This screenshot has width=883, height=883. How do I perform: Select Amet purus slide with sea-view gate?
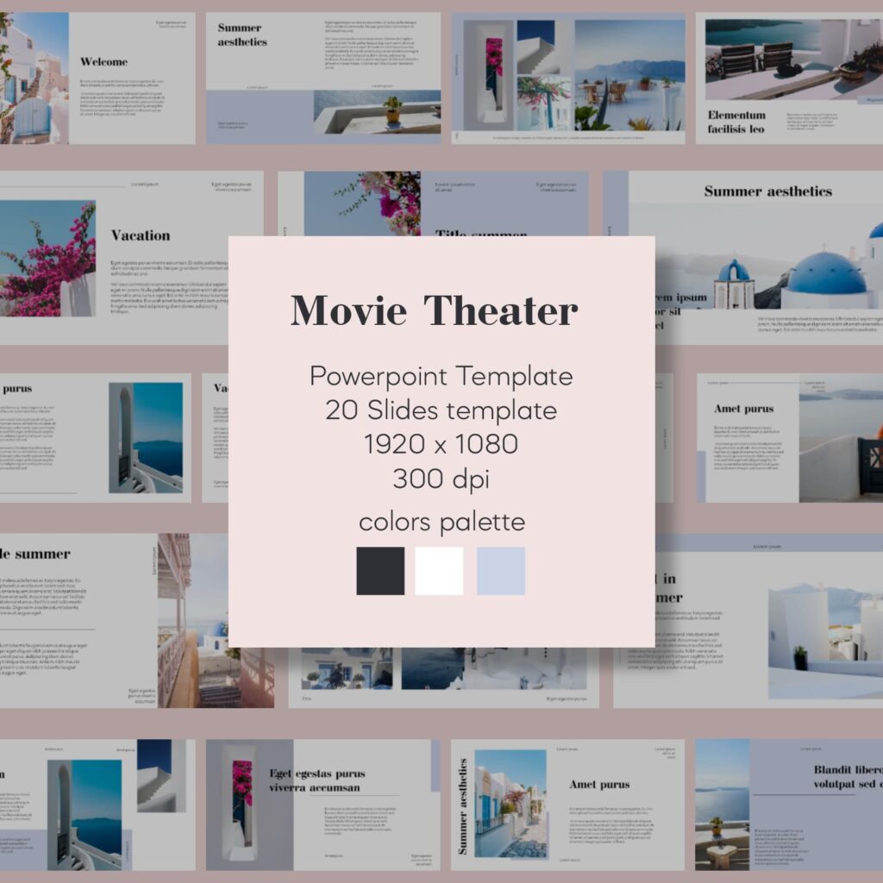[788, 438]
